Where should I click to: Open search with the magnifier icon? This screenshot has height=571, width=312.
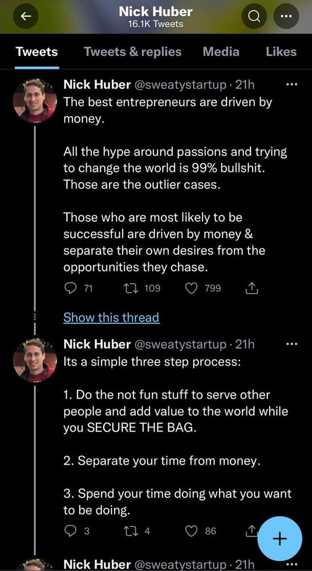click(254, 17)
